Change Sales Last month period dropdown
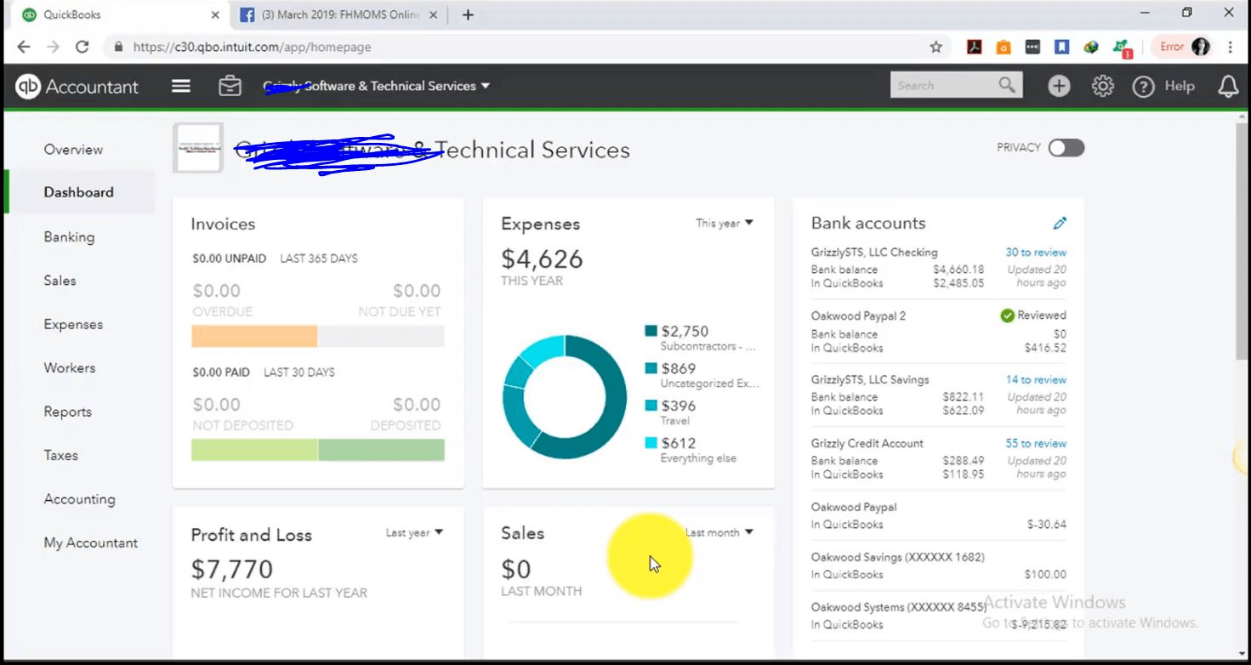Viewport: 1251px width, 665px height. coord(719,532)
